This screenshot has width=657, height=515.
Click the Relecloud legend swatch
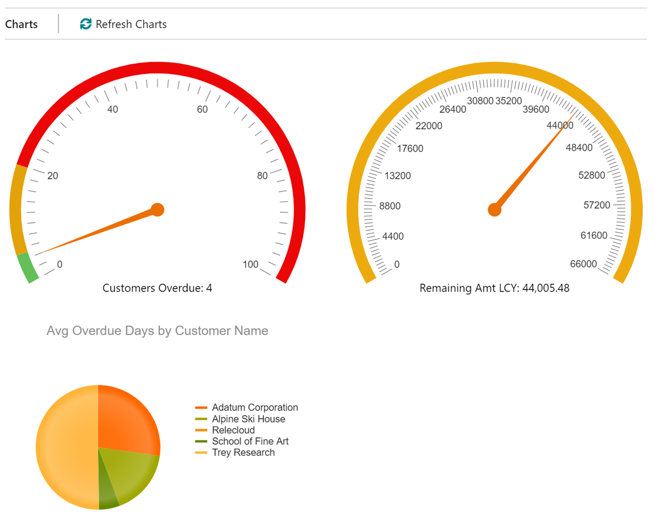click(x=200, y=430)
